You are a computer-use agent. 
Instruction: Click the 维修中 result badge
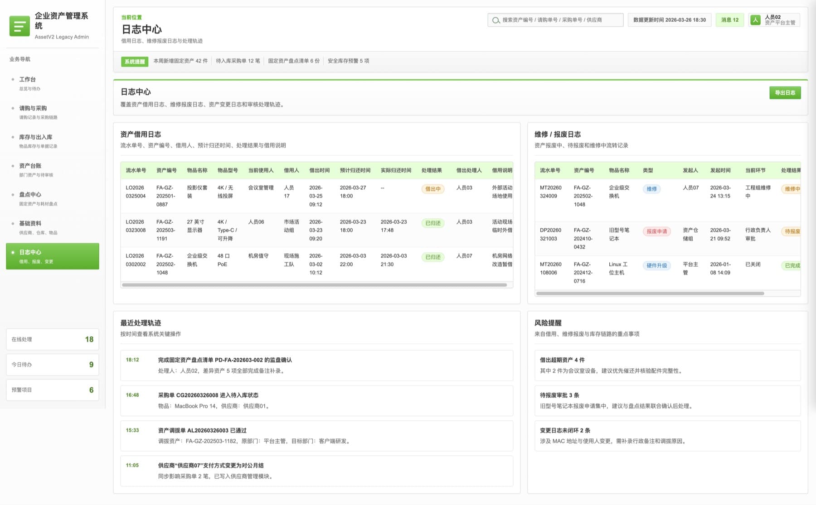pyautogui.click(x=792, y=189)
